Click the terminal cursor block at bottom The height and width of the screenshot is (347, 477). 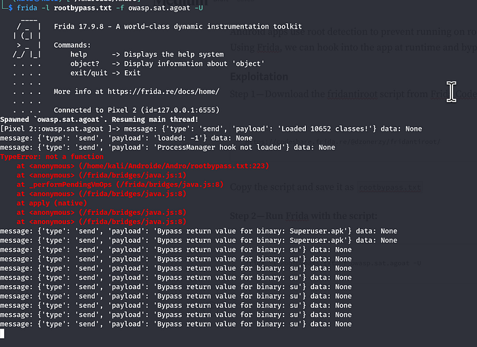click(x=2, y=333)
